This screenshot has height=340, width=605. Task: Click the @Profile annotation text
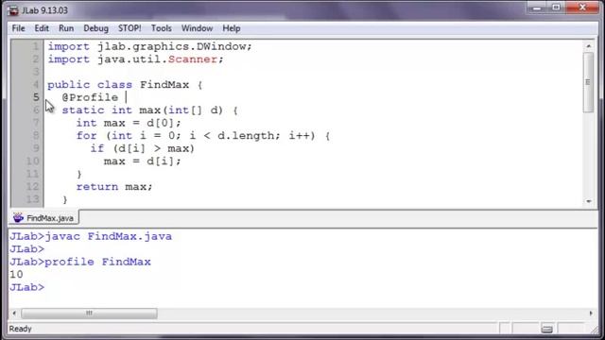(x=90, y=97)
